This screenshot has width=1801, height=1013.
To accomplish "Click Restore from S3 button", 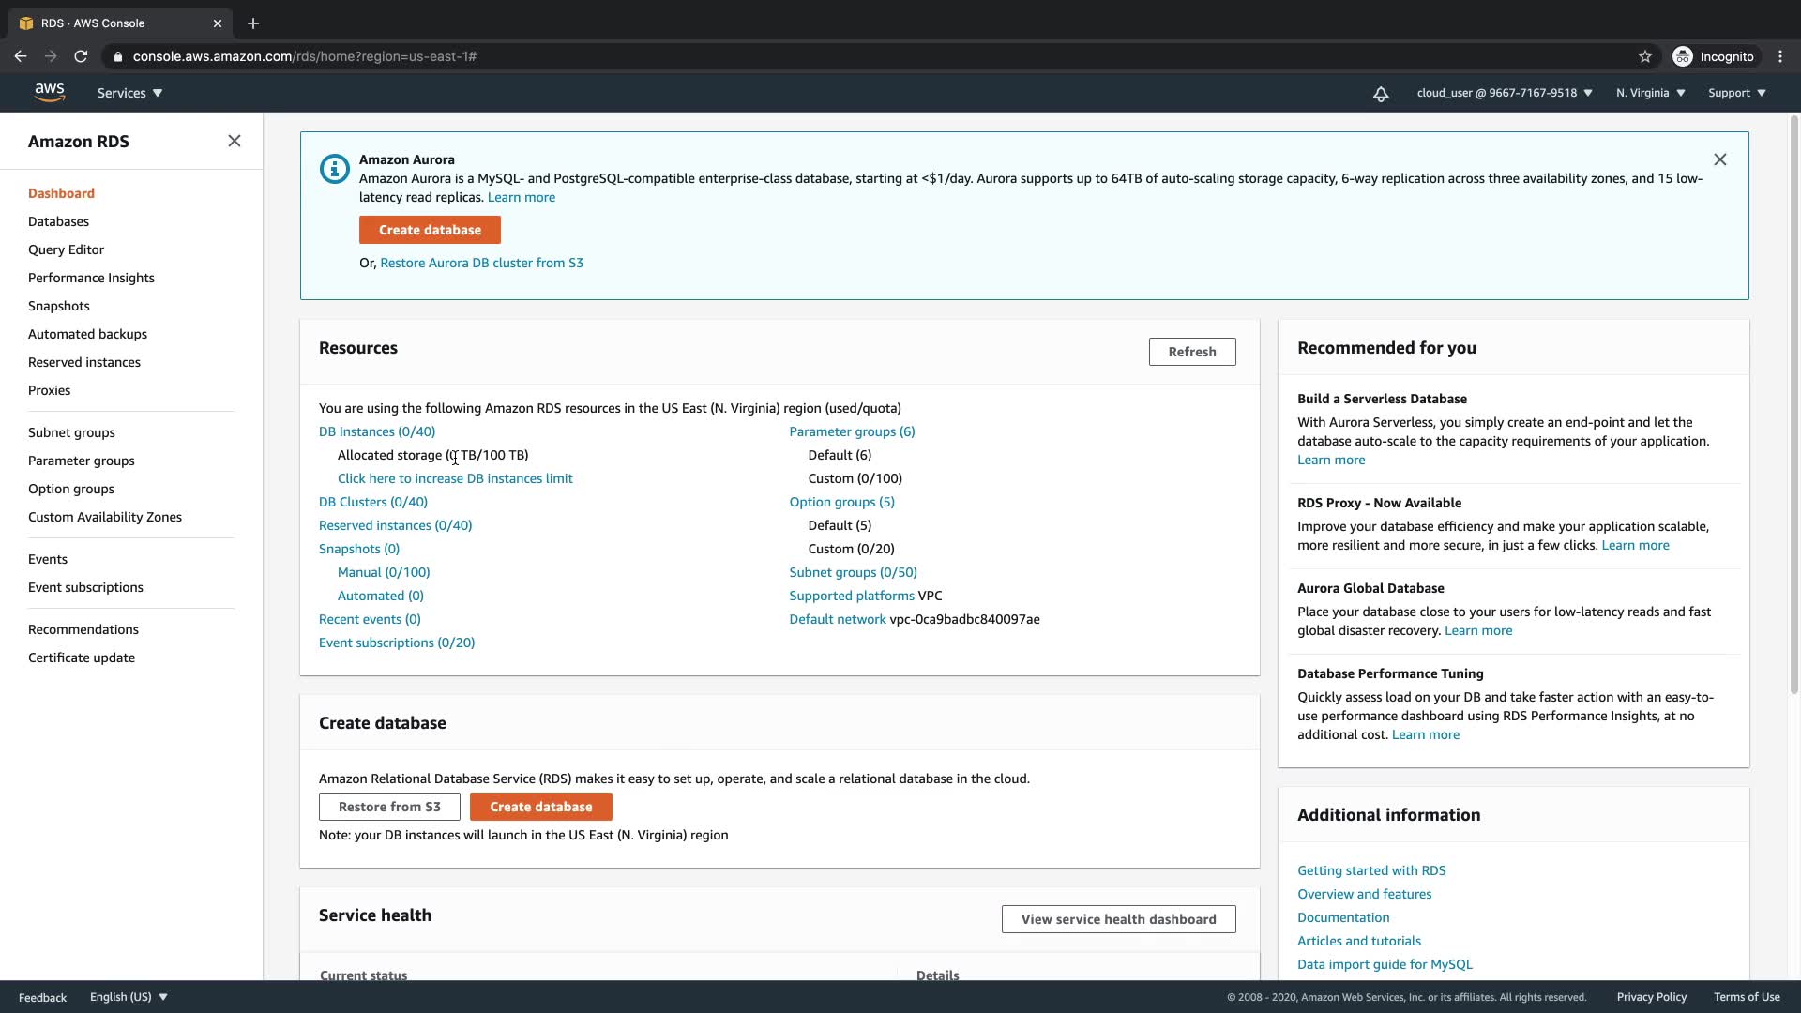I will pos(389,807).
